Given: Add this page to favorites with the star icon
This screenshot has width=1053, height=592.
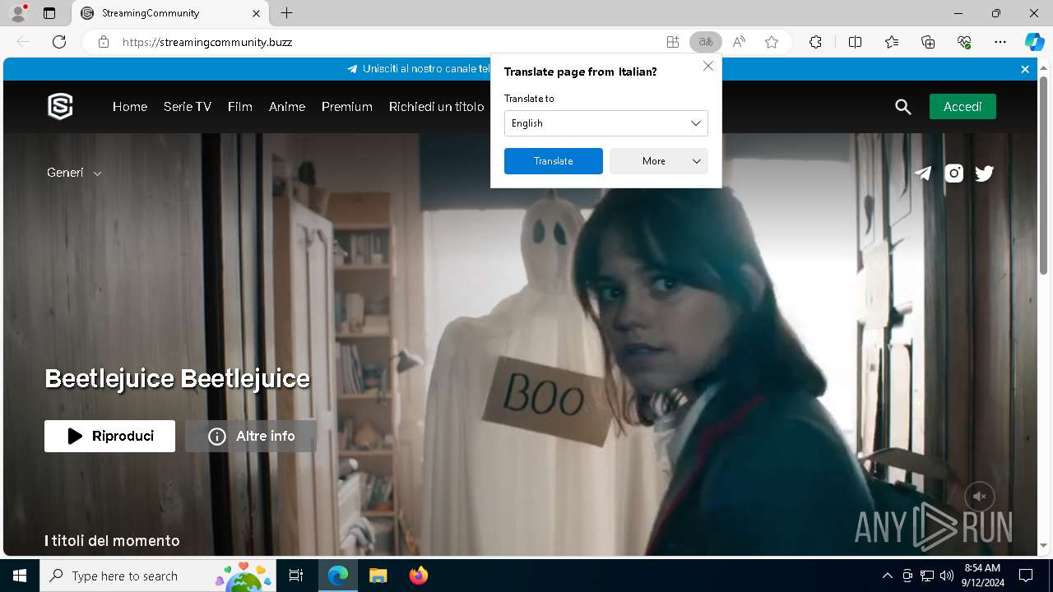Looking at the screenshot, I should 772,42.
